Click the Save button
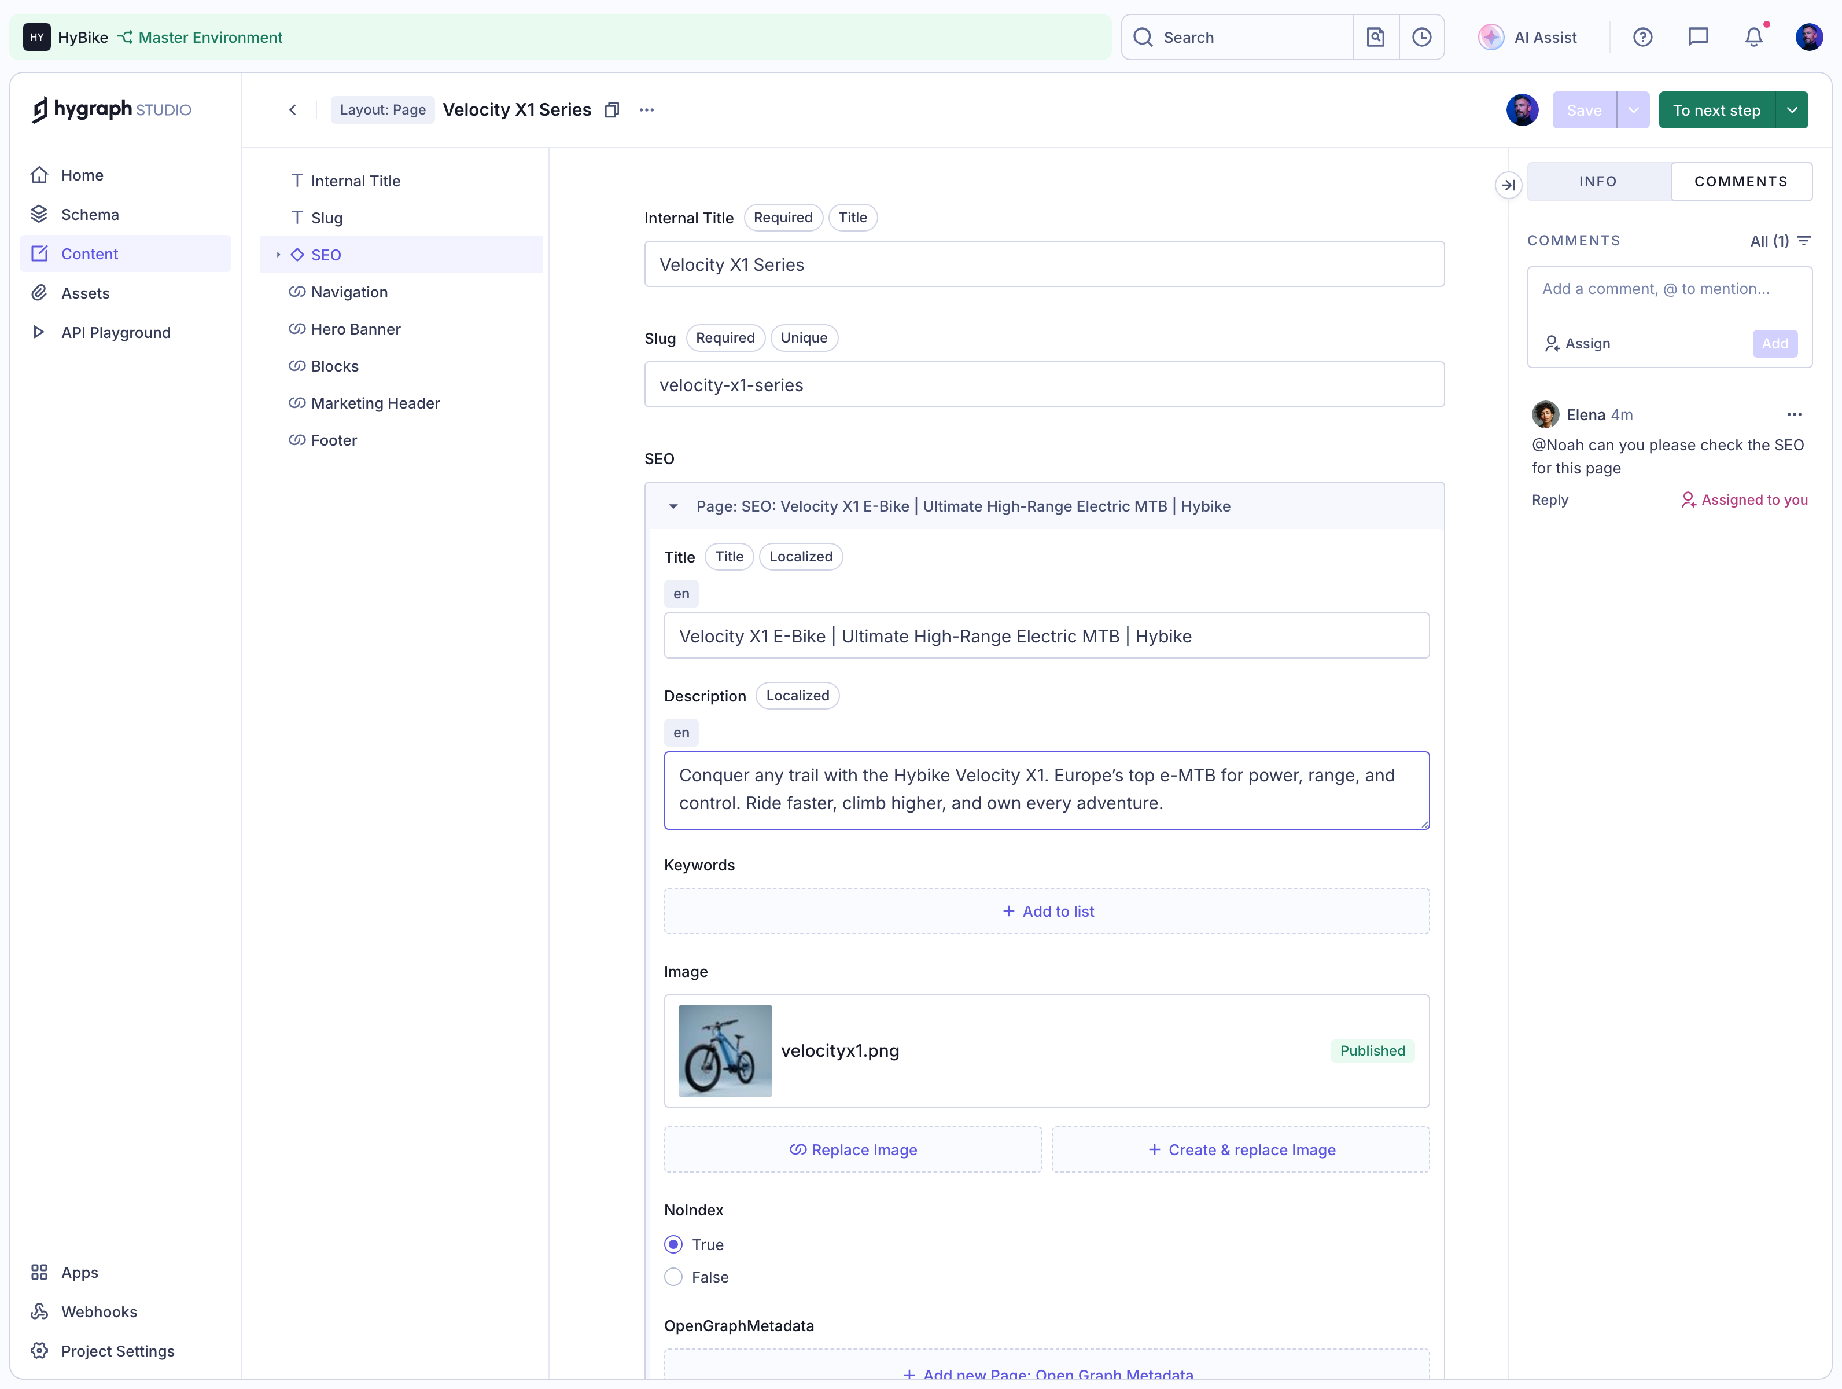 click(x=1584, y=110)
